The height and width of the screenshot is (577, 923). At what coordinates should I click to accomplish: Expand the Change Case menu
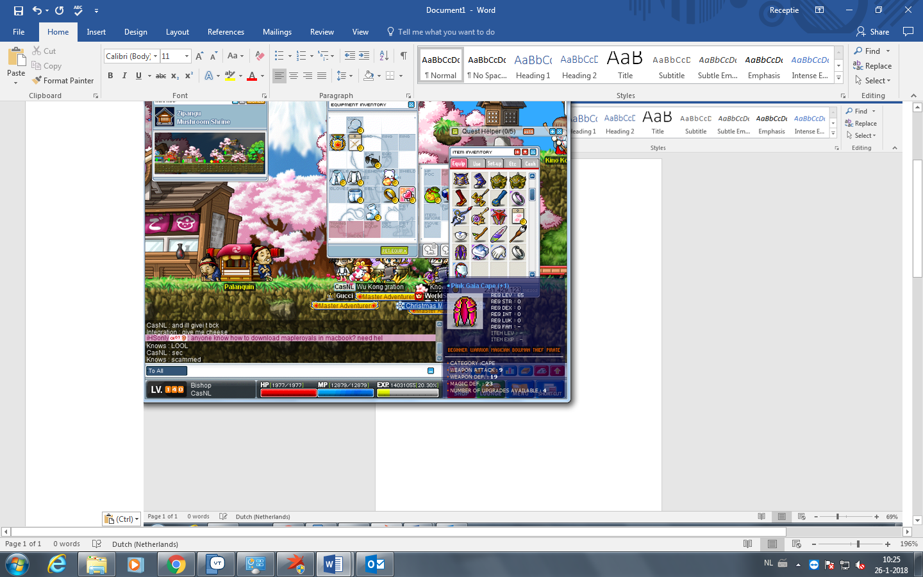pos(235,56)
